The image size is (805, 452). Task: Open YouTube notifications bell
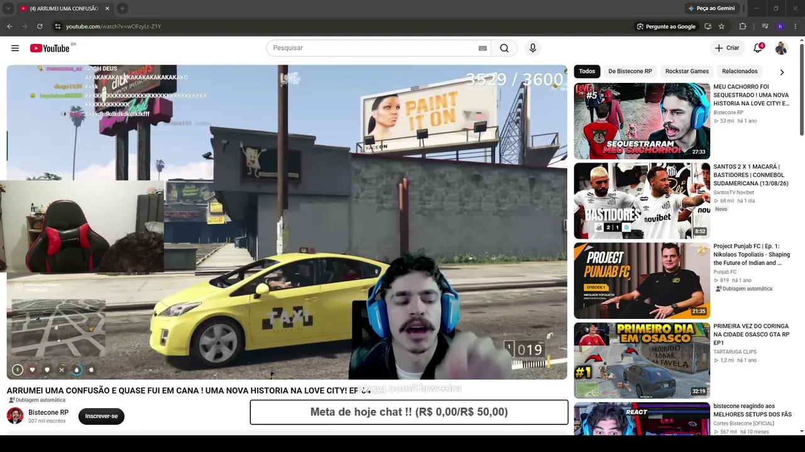[758, 48]
